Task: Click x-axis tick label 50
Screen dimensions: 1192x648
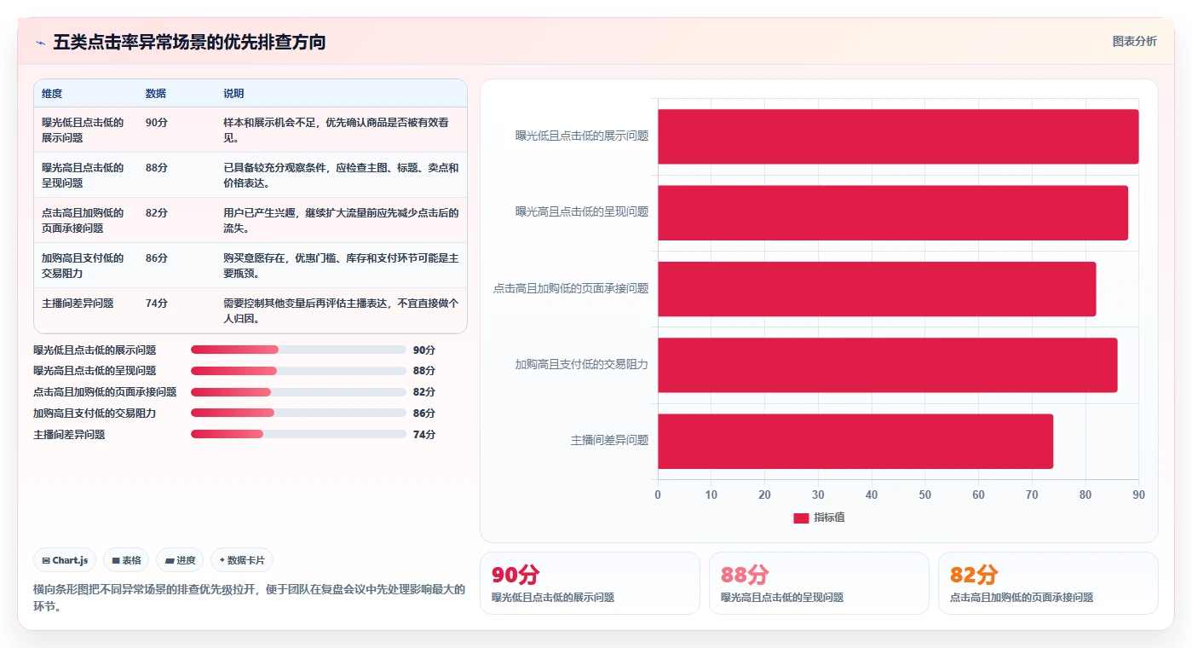Action: click(924, 495)
